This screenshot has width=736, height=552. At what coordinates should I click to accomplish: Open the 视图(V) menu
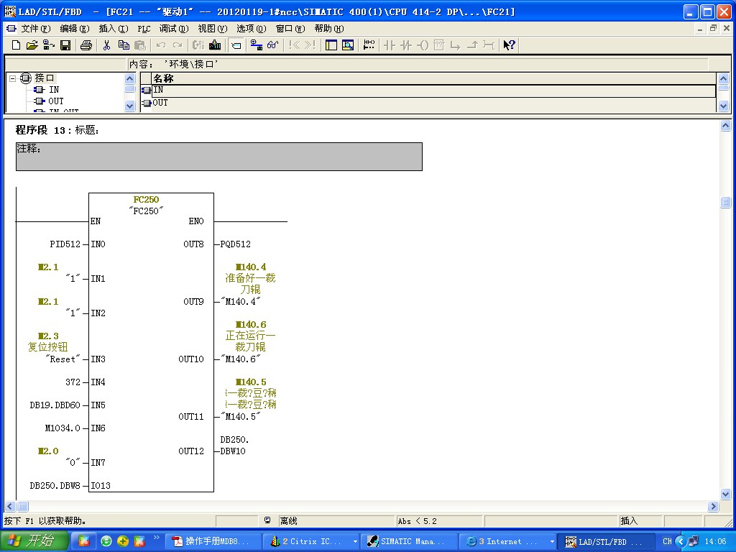pos(212,29)
